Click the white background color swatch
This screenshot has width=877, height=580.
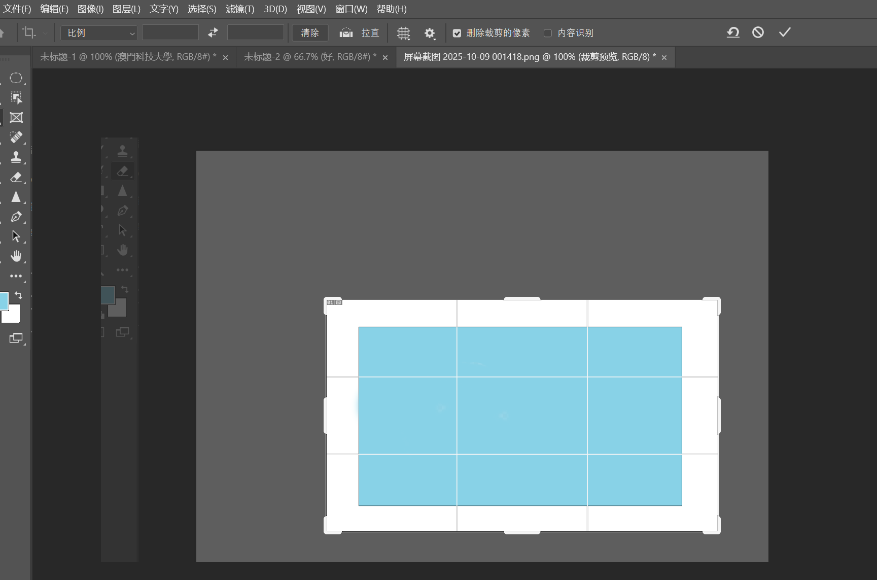(12, 315)
